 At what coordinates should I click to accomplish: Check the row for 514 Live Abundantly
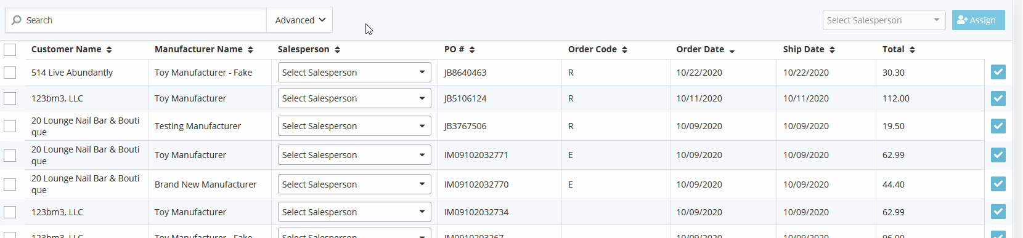[10, 73]
